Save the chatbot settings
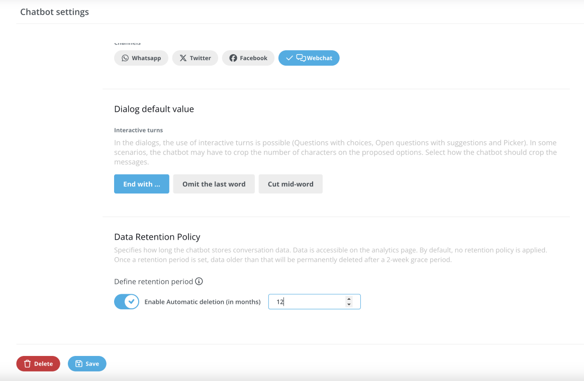 (87, 363)
